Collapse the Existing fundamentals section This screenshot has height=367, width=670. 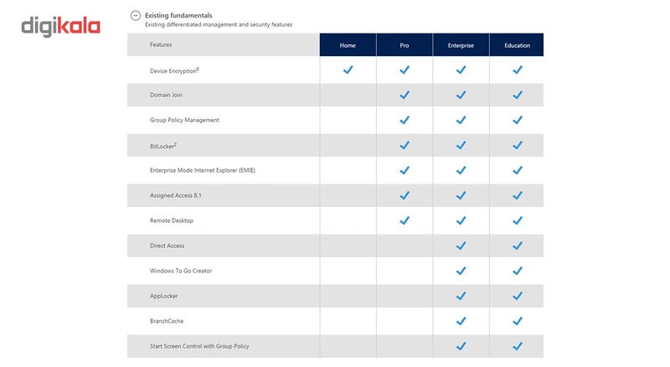[x=136, y=15]
